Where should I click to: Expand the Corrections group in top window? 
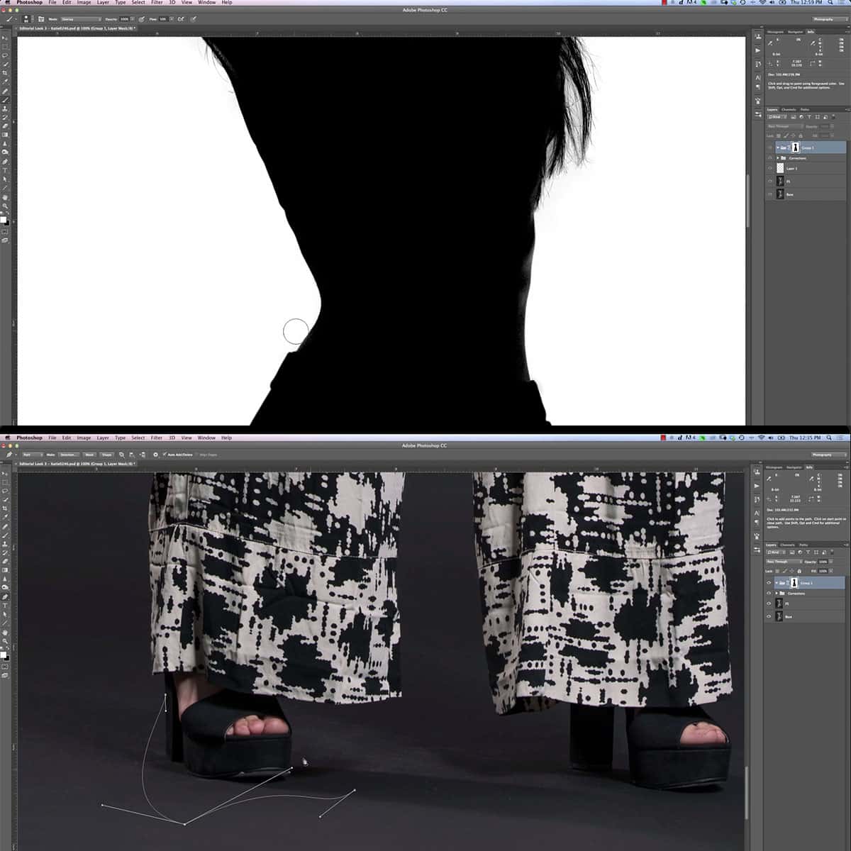pos(778,158)
